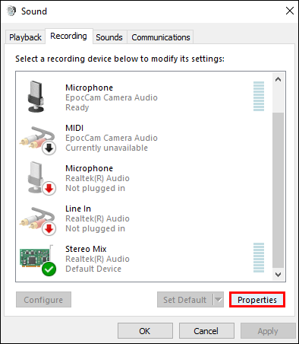Open the Communications tab
Viewport: 299px width, 344px height.
tap(161, 37)
